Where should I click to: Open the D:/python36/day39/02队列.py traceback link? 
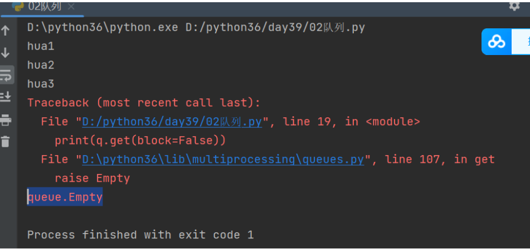(172, 122)
